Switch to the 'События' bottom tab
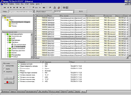This screenshot has height=95, width=131. coord(64,91)
